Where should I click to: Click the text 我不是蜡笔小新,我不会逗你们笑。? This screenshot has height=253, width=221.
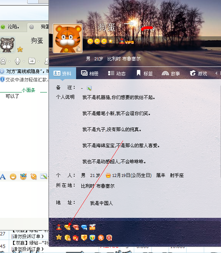pyautogui.click(x=117, y=114)
